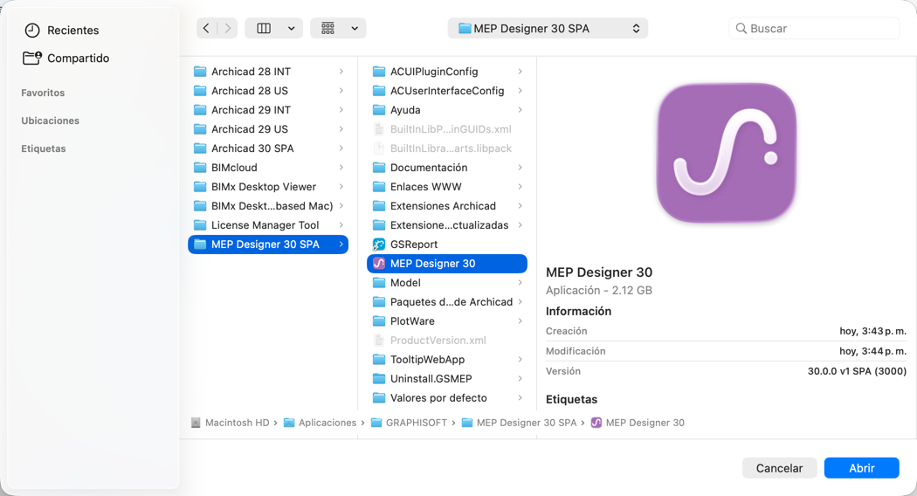Click the large MEP Designer preview icon

click(x=727, y=153)
